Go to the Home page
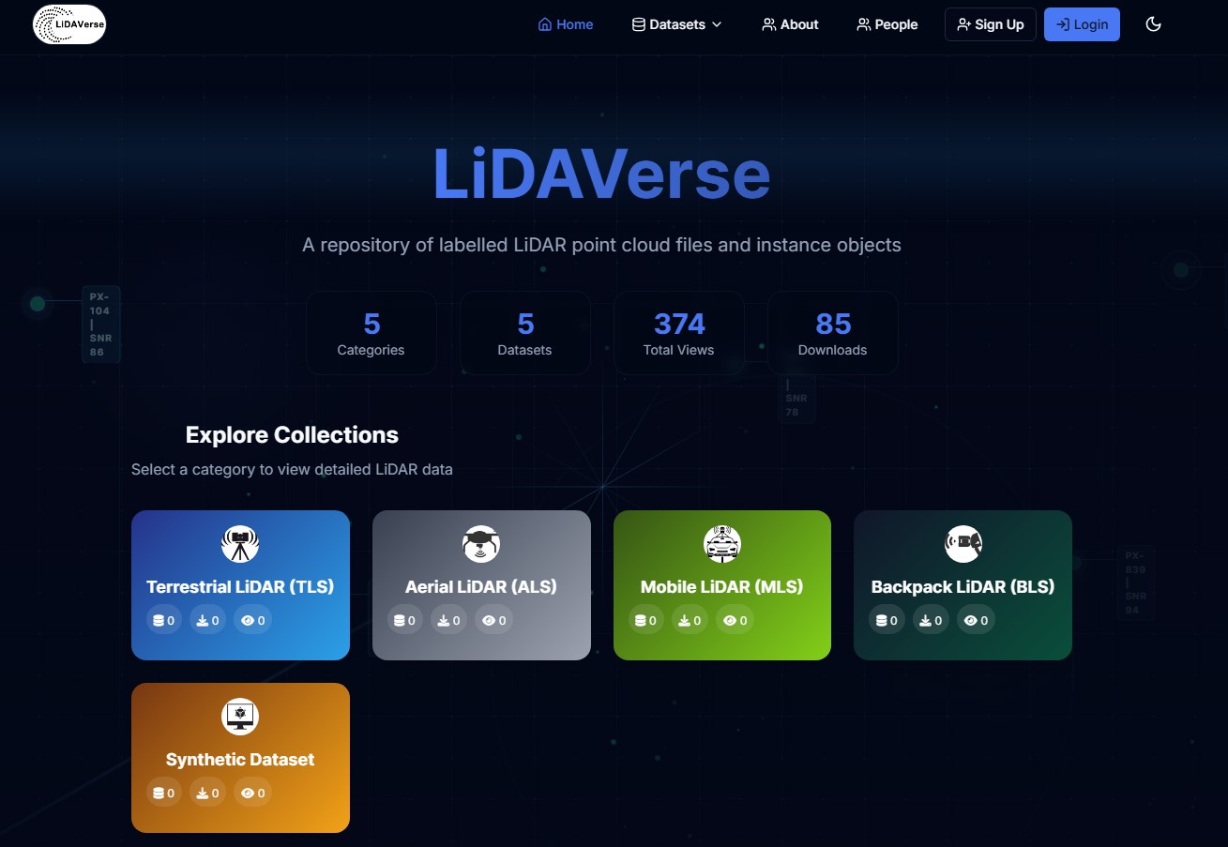The image size is (1228, 847). 566,24
